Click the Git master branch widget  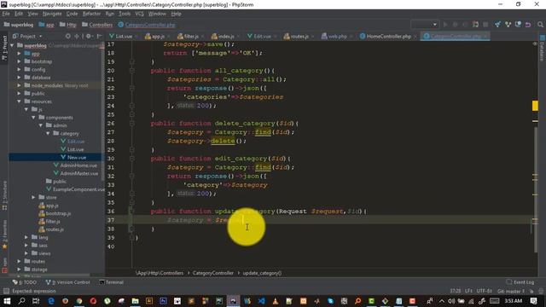pyautogui.click(x=511, y=291)
